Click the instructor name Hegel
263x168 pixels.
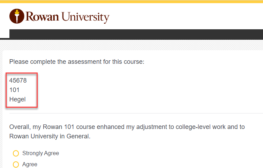point(17,99)
